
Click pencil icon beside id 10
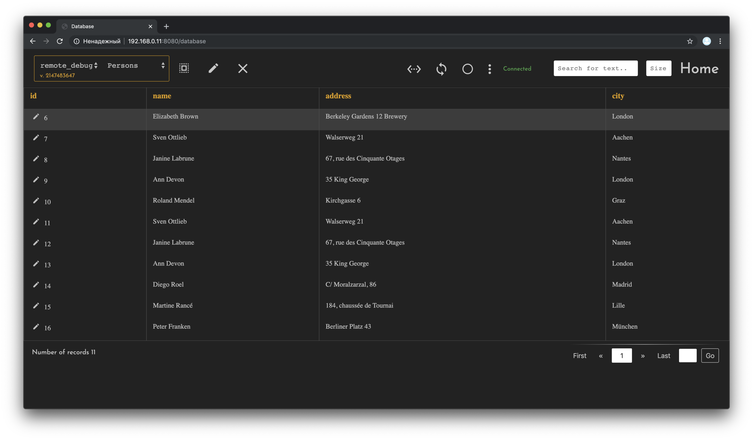pyautogui.click(x=36, y=201)
